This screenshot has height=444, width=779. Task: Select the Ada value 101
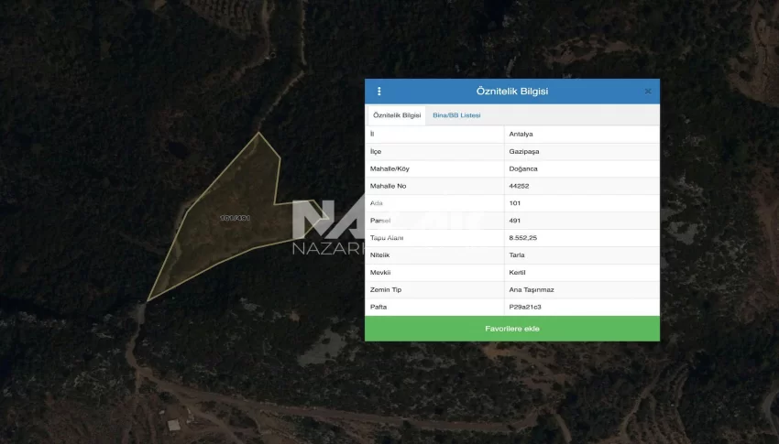[582, 203]
